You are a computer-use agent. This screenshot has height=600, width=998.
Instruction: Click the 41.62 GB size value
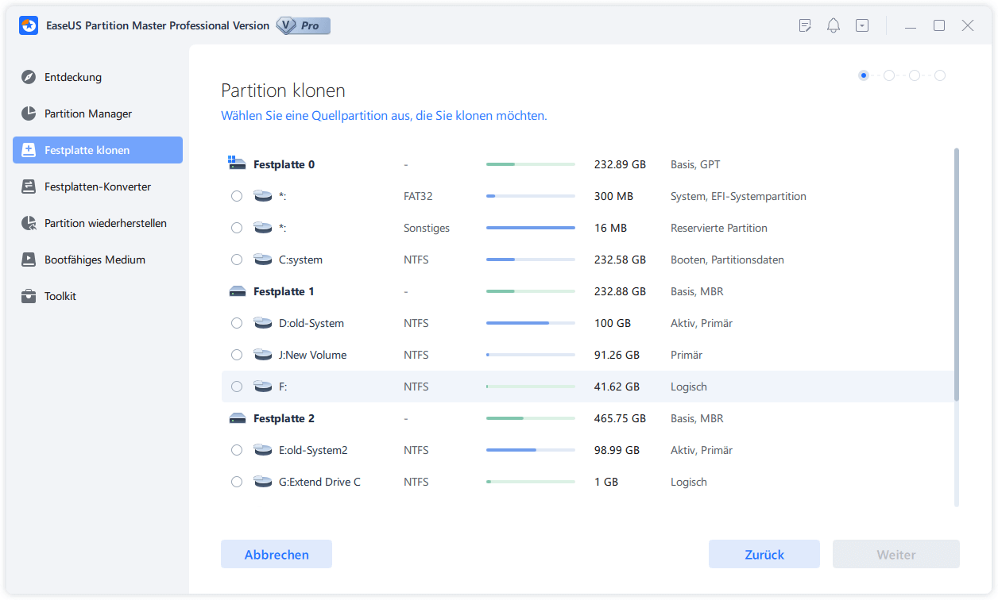pyautogui.click(x=617, y=387)
